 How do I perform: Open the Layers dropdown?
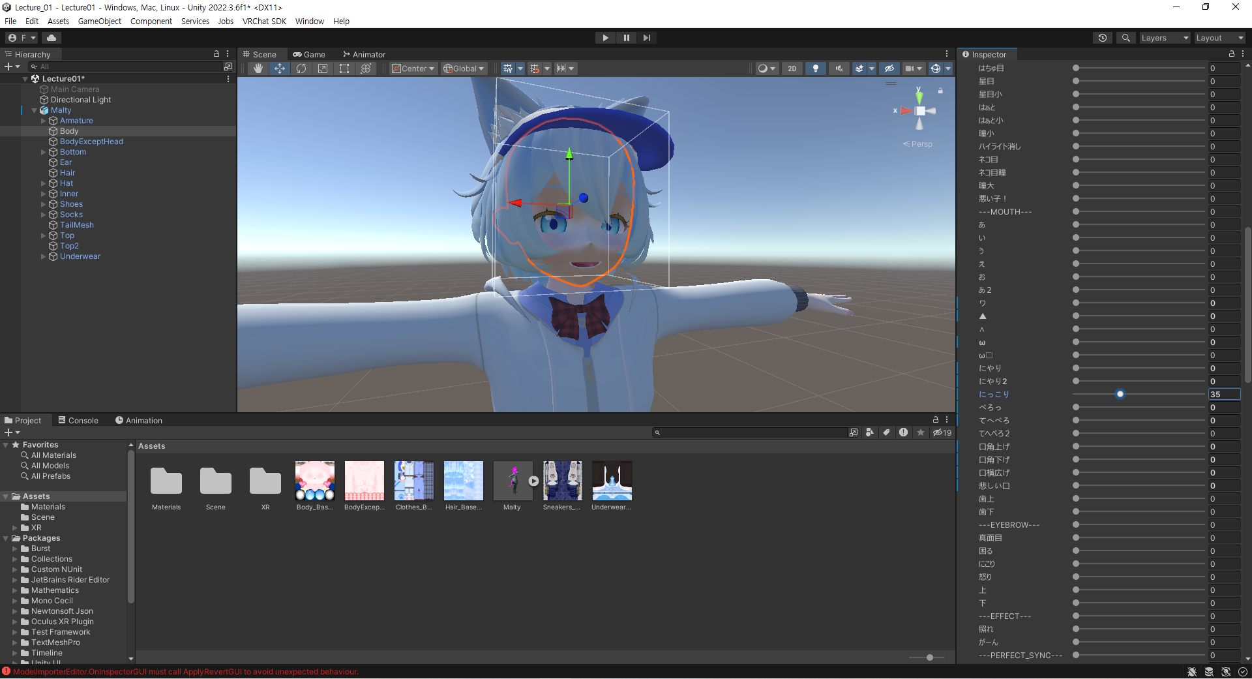pyautogui.click(x=1165, y=38)
